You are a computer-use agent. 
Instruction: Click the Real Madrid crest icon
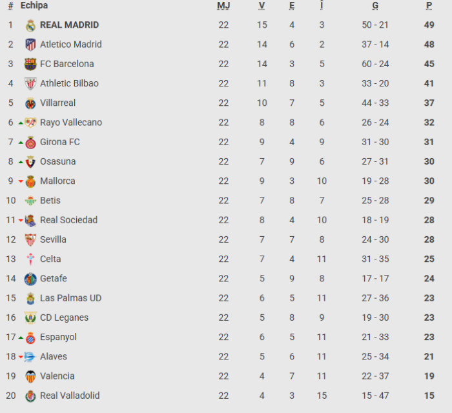pyautogui.click(x=30, y=25)
